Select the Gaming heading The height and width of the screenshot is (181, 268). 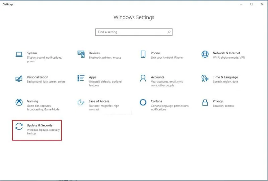pos(32,101)
